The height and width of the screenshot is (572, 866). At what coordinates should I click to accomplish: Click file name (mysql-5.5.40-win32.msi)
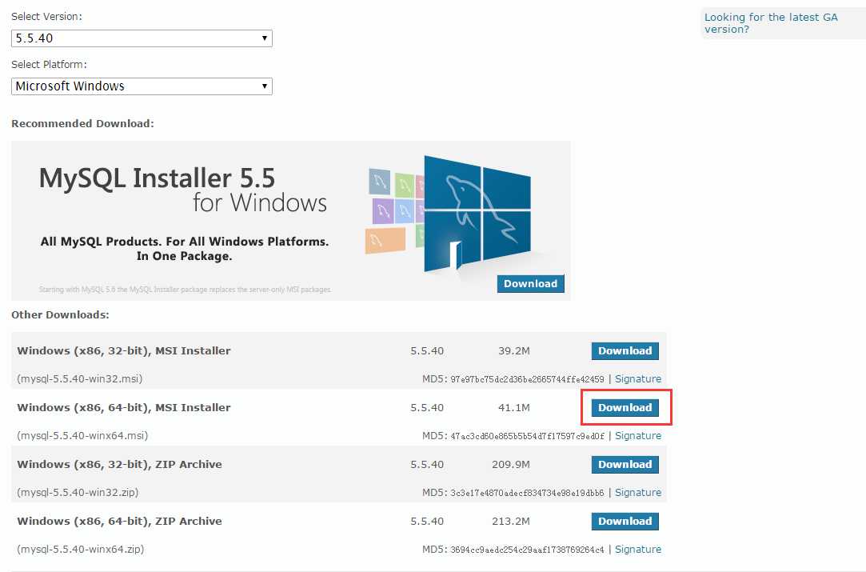pos(79,379)
